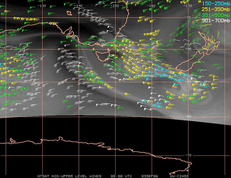Click the -70 latitude label
Viewport: 231px width, 178px height.
tap(188, 155)
